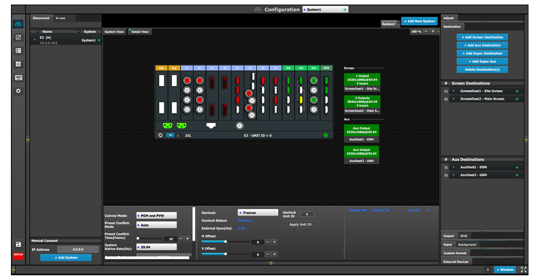Click the Apply Unit ID button

point(300,225)
